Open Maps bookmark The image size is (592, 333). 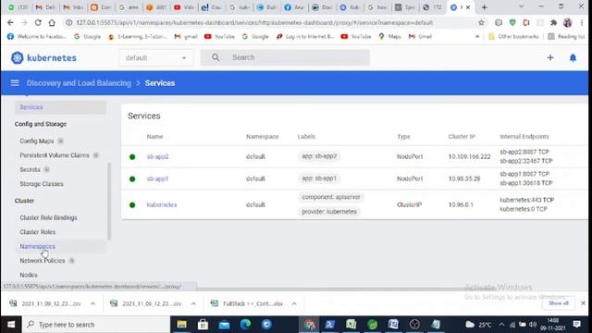point(389,37)
